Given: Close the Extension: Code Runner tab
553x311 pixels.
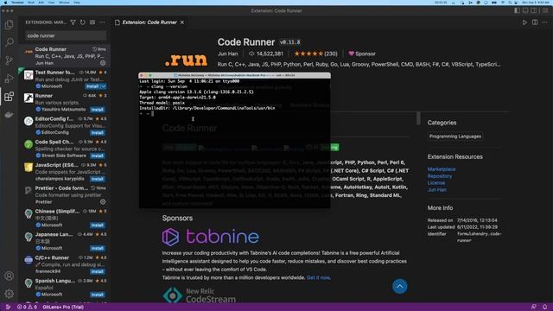Looking at the screenshot, I should (x=182, y=22).
